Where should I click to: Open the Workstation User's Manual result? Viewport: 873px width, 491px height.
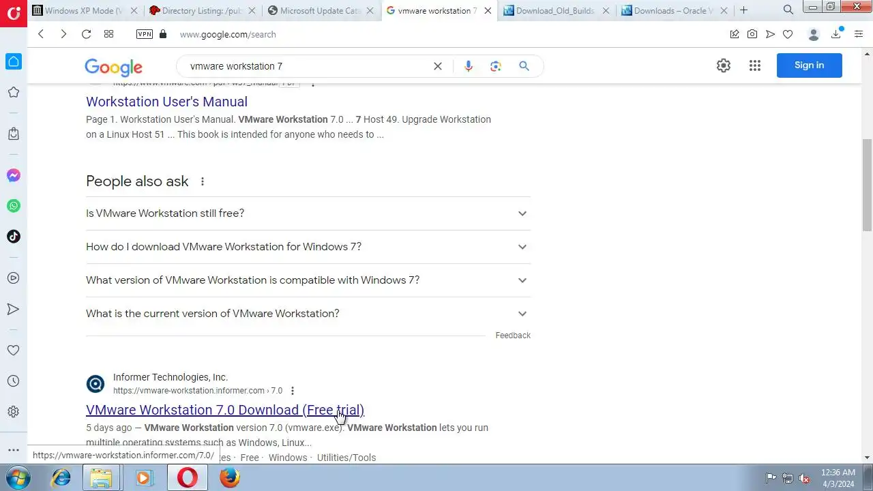166,102
